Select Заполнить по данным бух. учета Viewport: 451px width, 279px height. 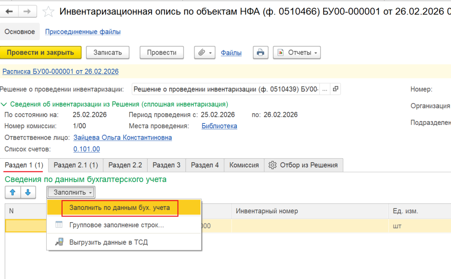coord(119,208)
